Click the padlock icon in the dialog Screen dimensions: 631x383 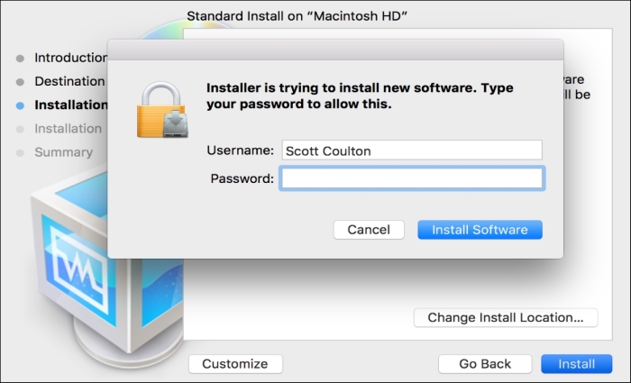(162, 106)
